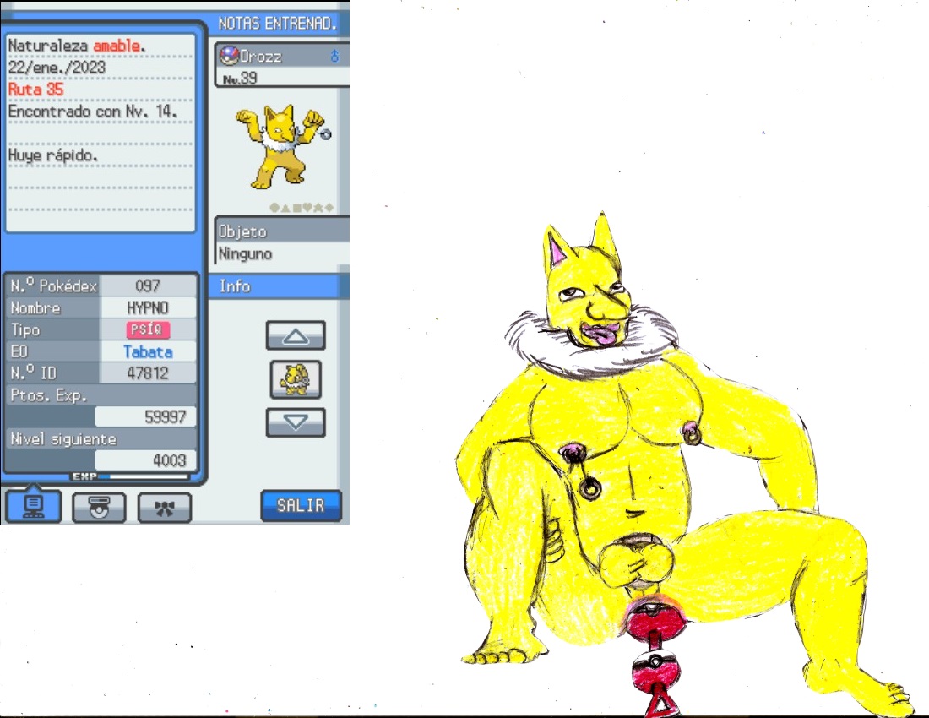Viewport: 929px width, 718px height.
Task: Click the male gender symbol
Action: pos(334,57)
